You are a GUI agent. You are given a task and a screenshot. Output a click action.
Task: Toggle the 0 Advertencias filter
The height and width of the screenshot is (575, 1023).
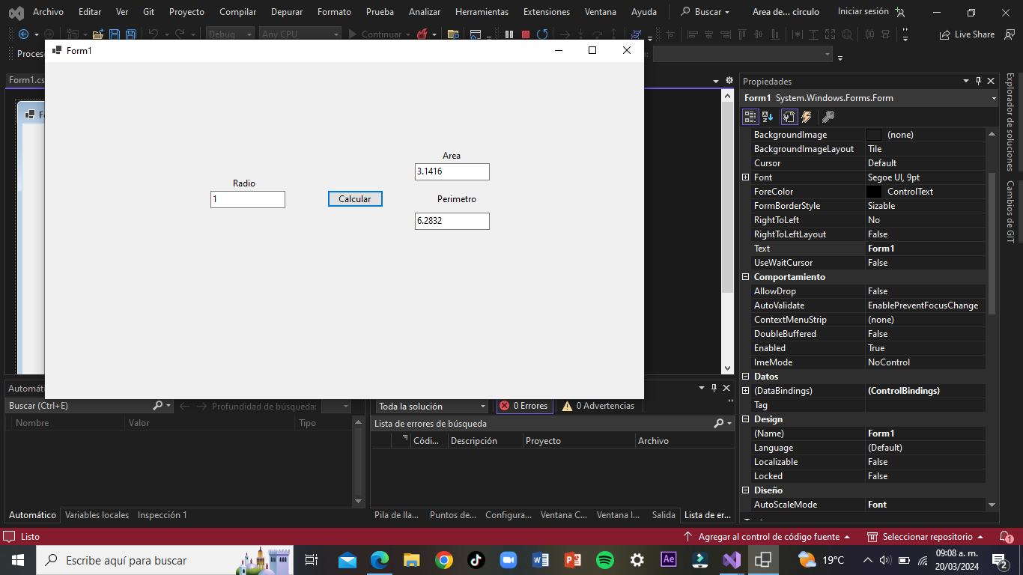tap(598, 406)
